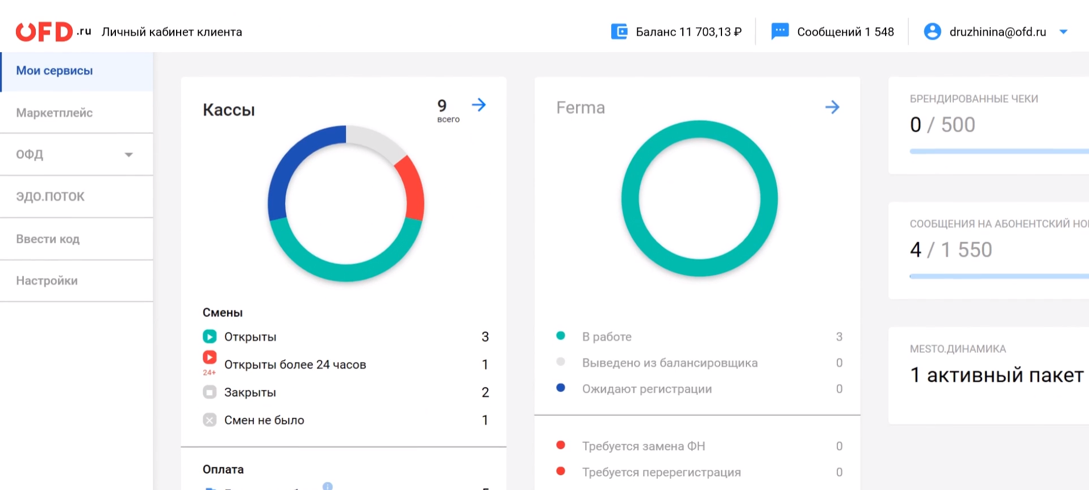Click Баланс 11 703,13 ₽ link
This screenshot has height=490, width=1089.
pos(689,32)
